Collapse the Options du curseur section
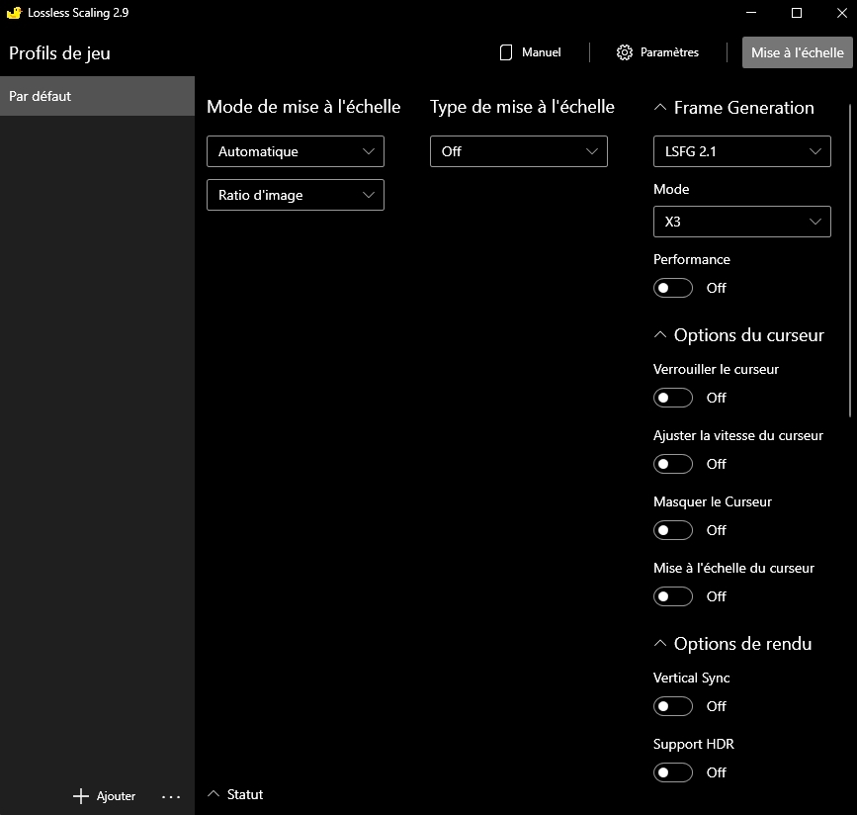 pyautogui.click(x=661, y=335)
